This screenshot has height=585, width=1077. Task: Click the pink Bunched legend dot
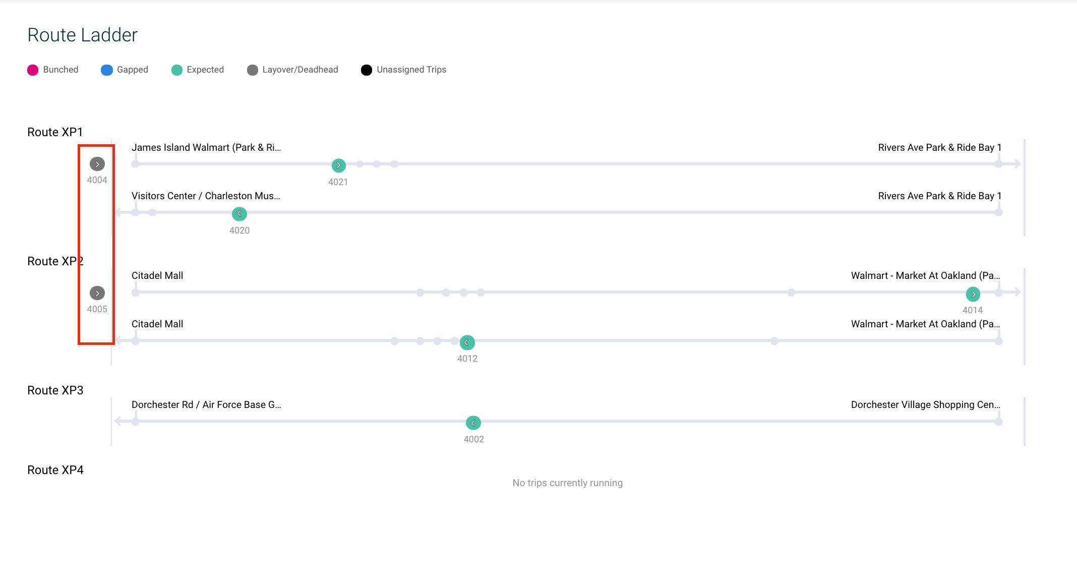pos(33,70)
